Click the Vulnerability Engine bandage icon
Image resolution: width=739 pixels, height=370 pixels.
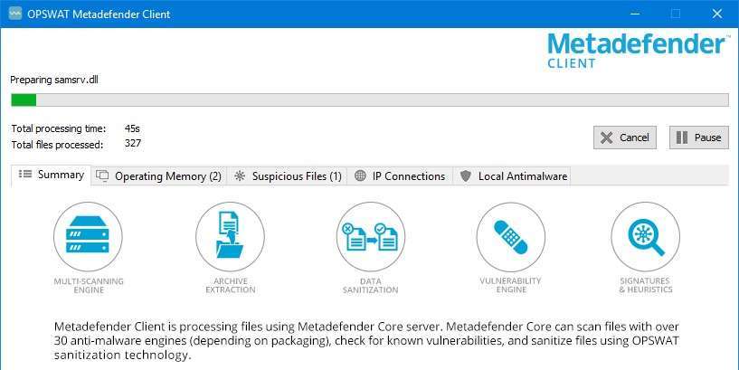coord(511,237)
